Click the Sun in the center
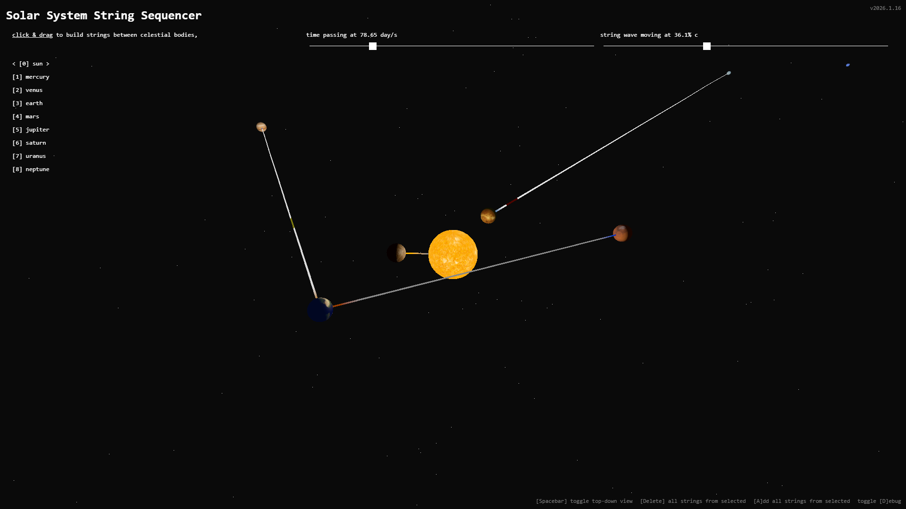This screenshot has height=509, width=906. (x=453, y=254)
